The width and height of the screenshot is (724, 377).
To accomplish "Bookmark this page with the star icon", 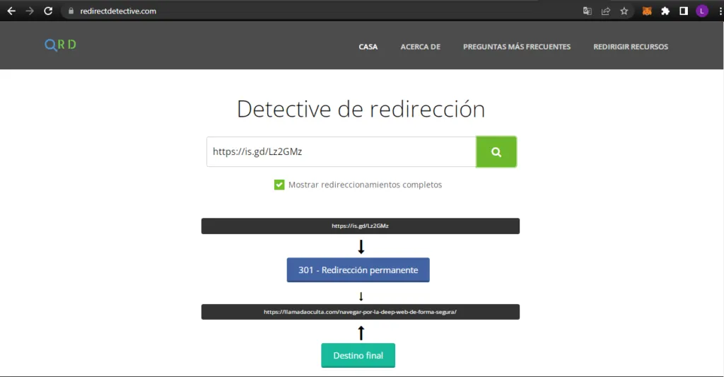I will pyautogui.click(x=624, y=11).
